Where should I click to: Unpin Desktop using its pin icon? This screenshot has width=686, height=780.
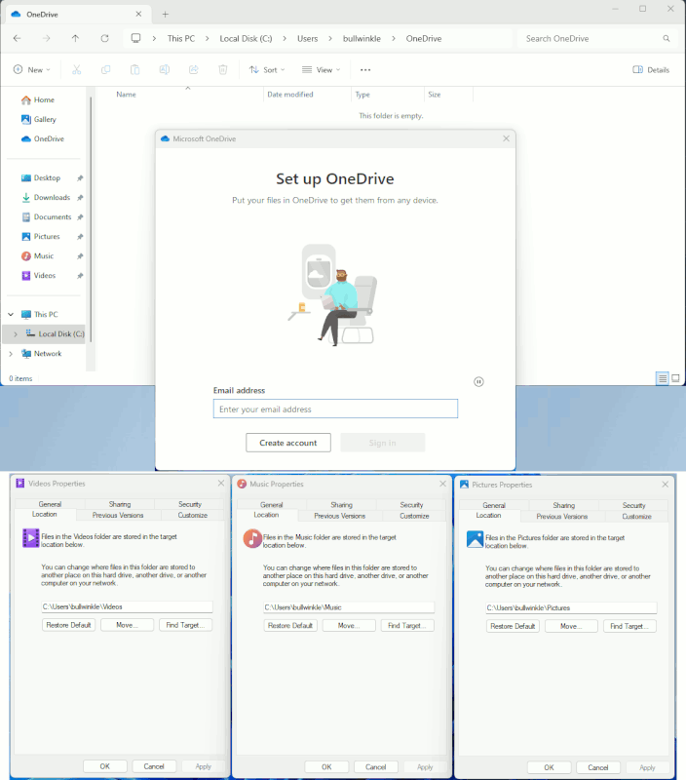[x=80, y=178]
